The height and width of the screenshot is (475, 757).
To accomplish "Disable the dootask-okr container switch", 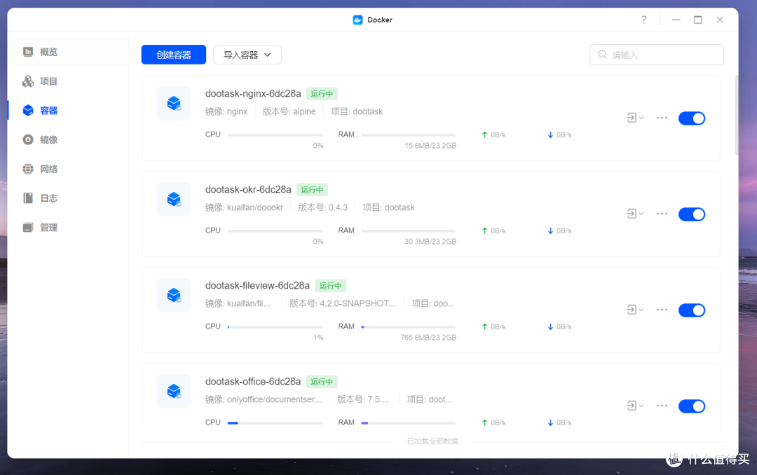I will pyautogui.click(x=692, y=214).
